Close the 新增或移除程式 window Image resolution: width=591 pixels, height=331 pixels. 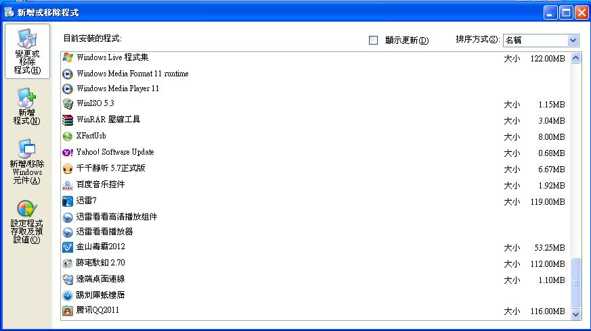tap(582, 12)
